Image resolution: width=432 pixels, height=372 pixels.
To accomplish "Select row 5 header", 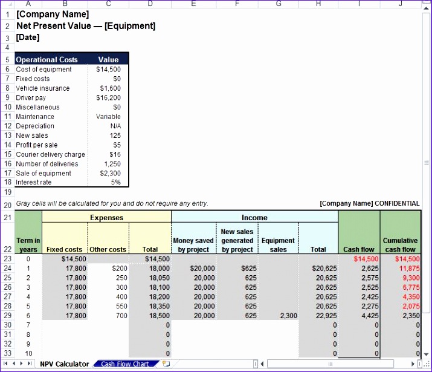I will 7,59.
